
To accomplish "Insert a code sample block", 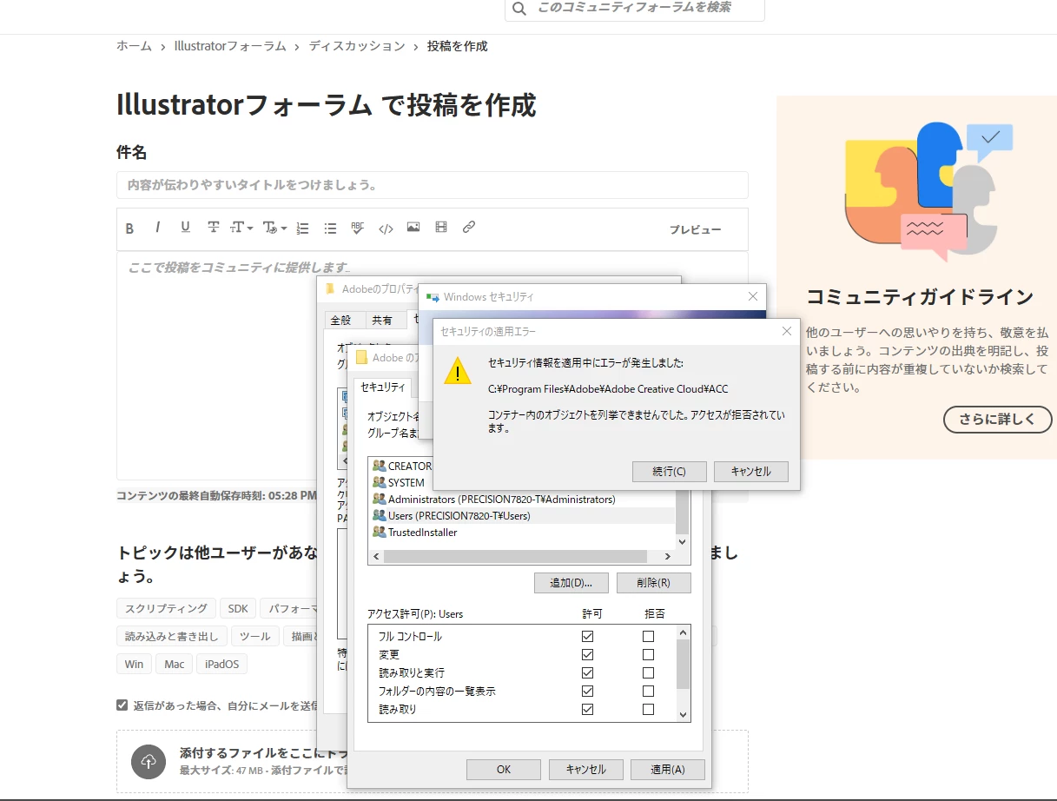I will [386, 228].
